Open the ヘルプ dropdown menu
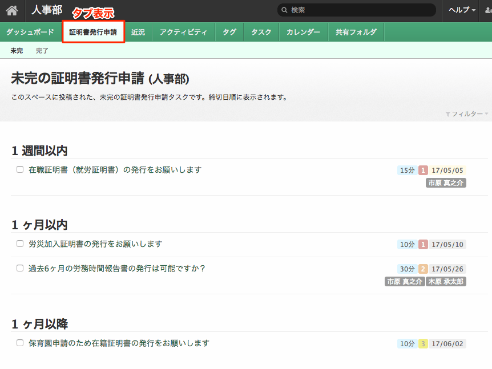This screenshot has height=369, width=492. 462,10
